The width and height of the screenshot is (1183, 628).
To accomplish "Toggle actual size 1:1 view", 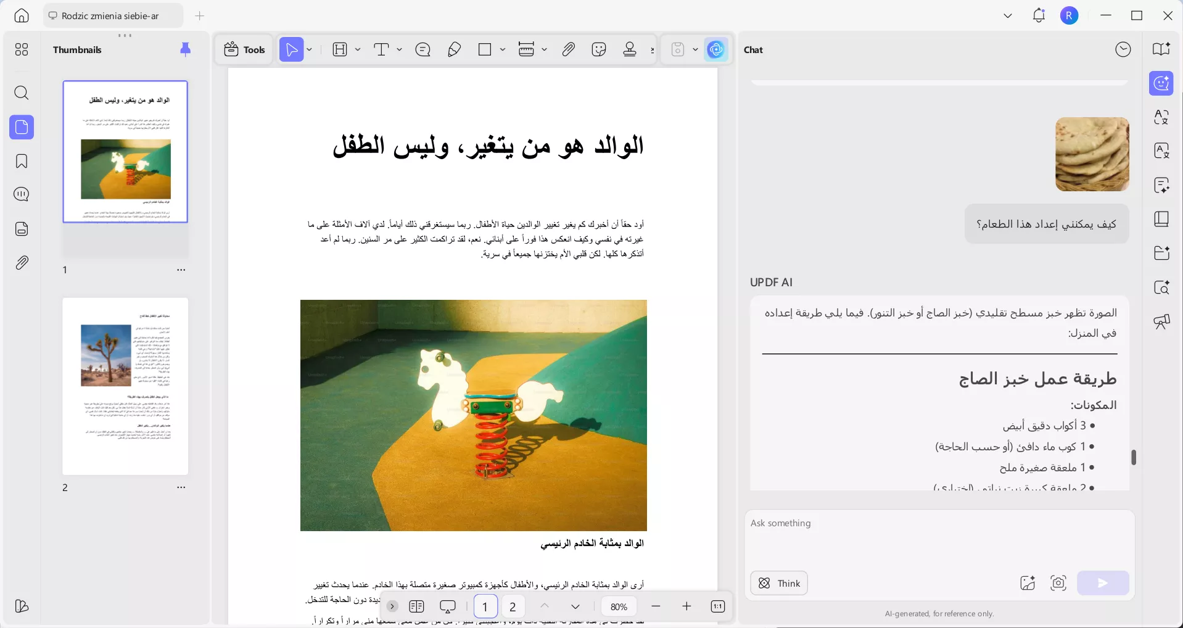I will [718, 606].
